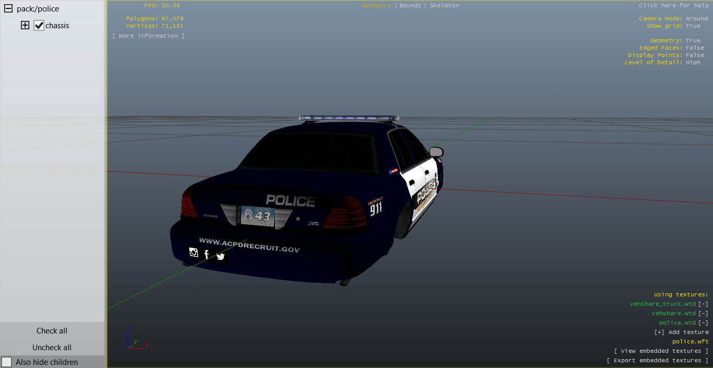The width and height of the screenshot is (713, 368).
Task: Open the Click here for help link
Action: coord(673,5)
